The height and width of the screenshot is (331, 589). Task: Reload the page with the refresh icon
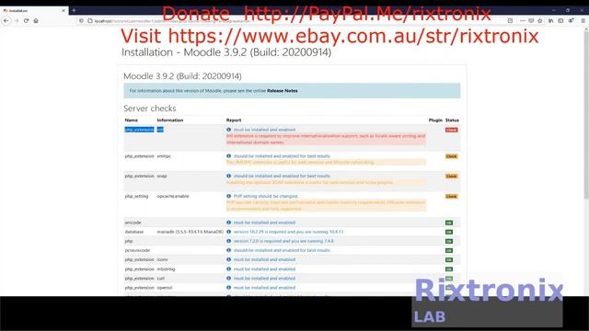tap(26, 20)
